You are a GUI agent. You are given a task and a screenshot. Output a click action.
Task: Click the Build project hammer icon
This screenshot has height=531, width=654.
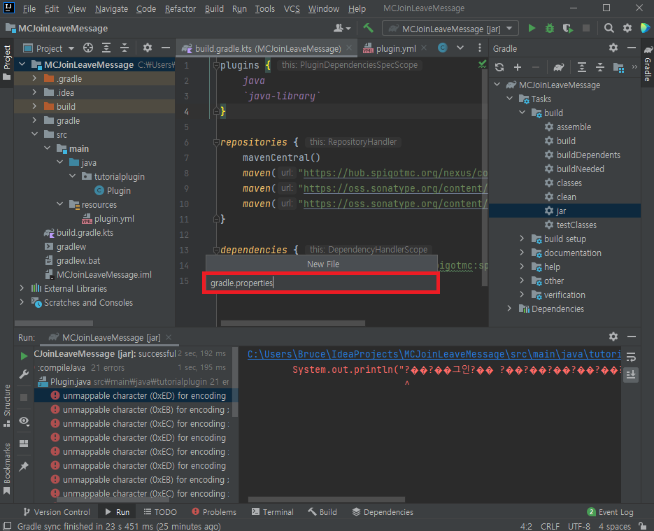pyautogui.click(x=368, y=28)
